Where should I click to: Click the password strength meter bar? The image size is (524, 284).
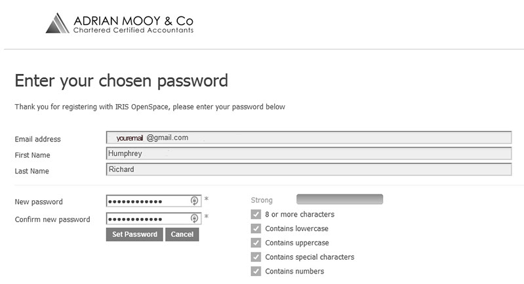click(339, 199)
